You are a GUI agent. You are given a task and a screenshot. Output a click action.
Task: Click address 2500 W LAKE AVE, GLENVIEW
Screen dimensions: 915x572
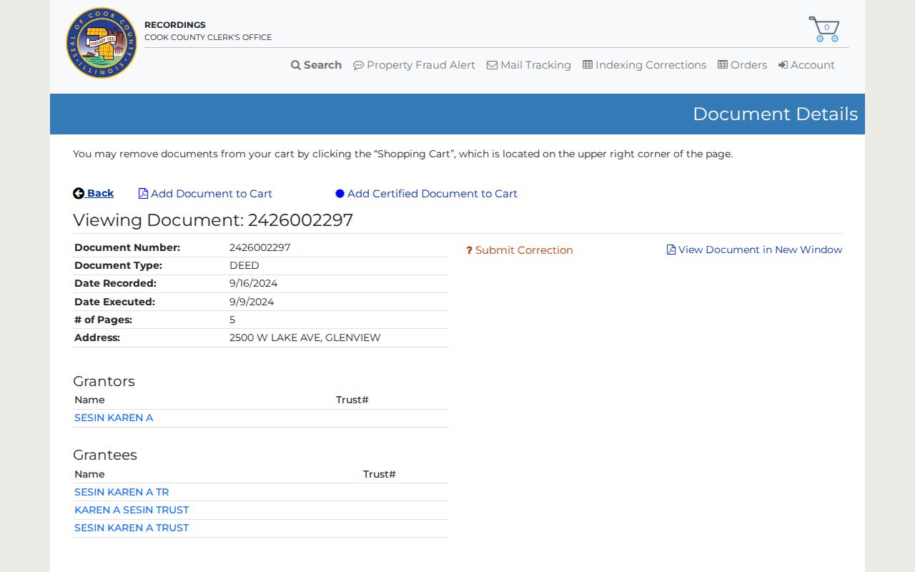[305, 337]
